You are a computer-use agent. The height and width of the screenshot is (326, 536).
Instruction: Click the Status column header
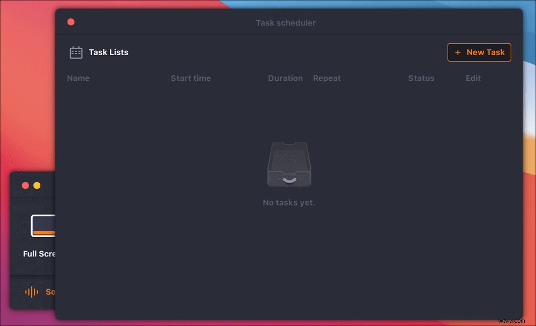(x=421, y=78)
